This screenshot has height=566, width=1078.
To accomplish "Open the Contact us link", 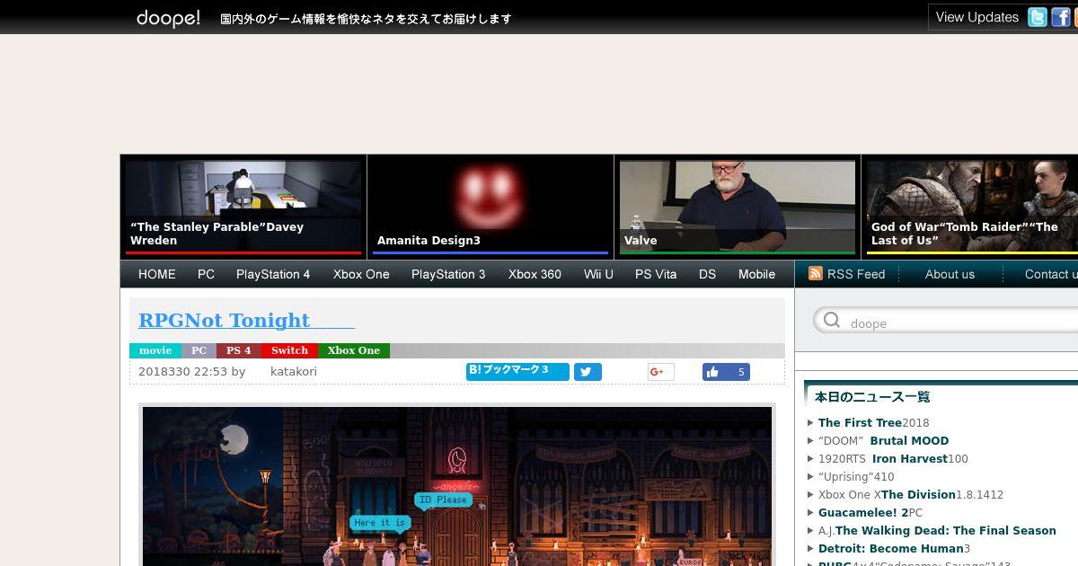I will 1051,274.
